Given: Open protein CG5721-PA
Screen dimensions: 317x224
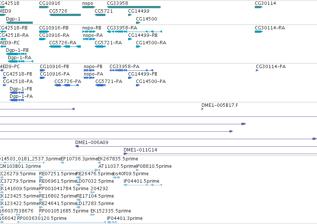Looking at the screenshot, I should click(x=109, y=81).
